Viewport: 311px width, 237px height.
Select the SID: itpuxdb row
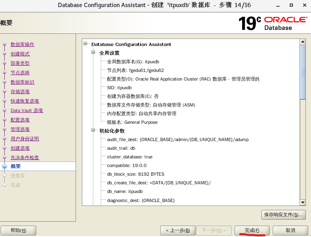click(x=119, y=88)
